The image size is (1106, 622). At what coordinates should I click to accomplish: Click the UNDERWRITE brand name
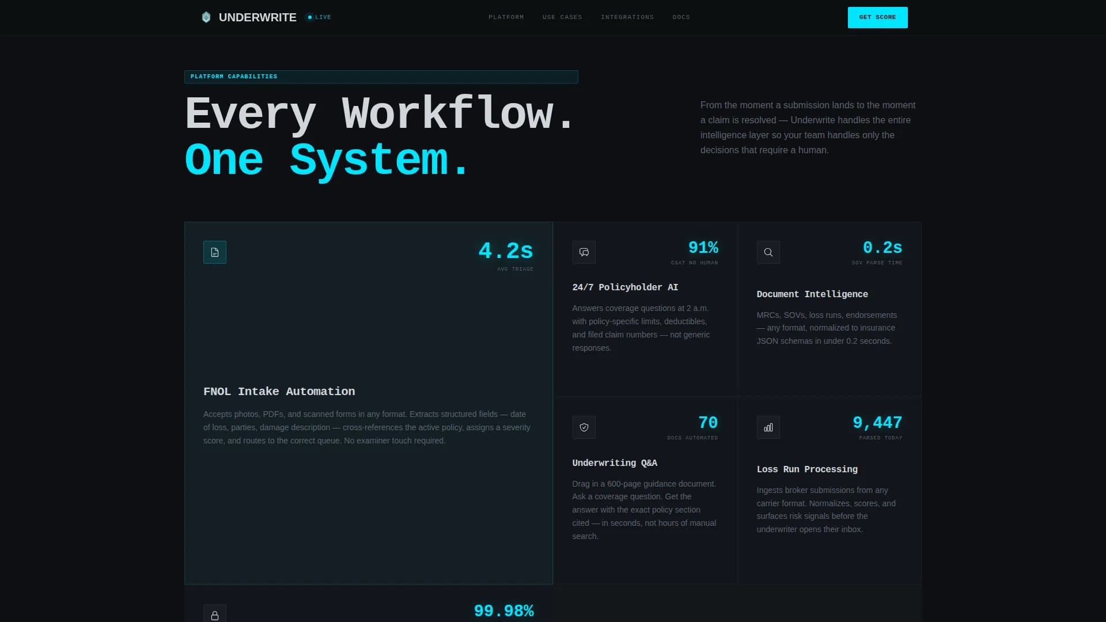[257, 17]
